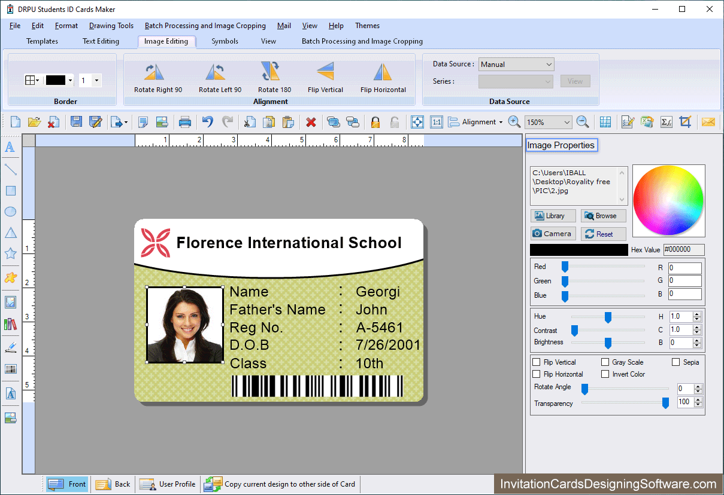Click the Undo arrow icon
Image resolution: width=724 pixels, height=495 pixels.
[207, 121]
